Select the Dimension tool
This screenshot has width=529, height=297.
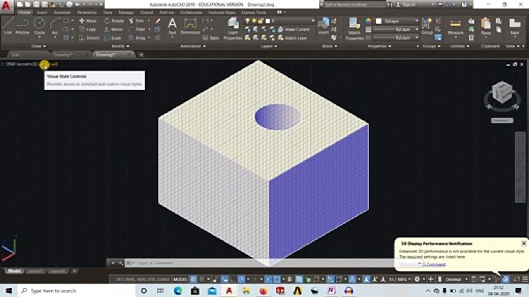(190, 26)
